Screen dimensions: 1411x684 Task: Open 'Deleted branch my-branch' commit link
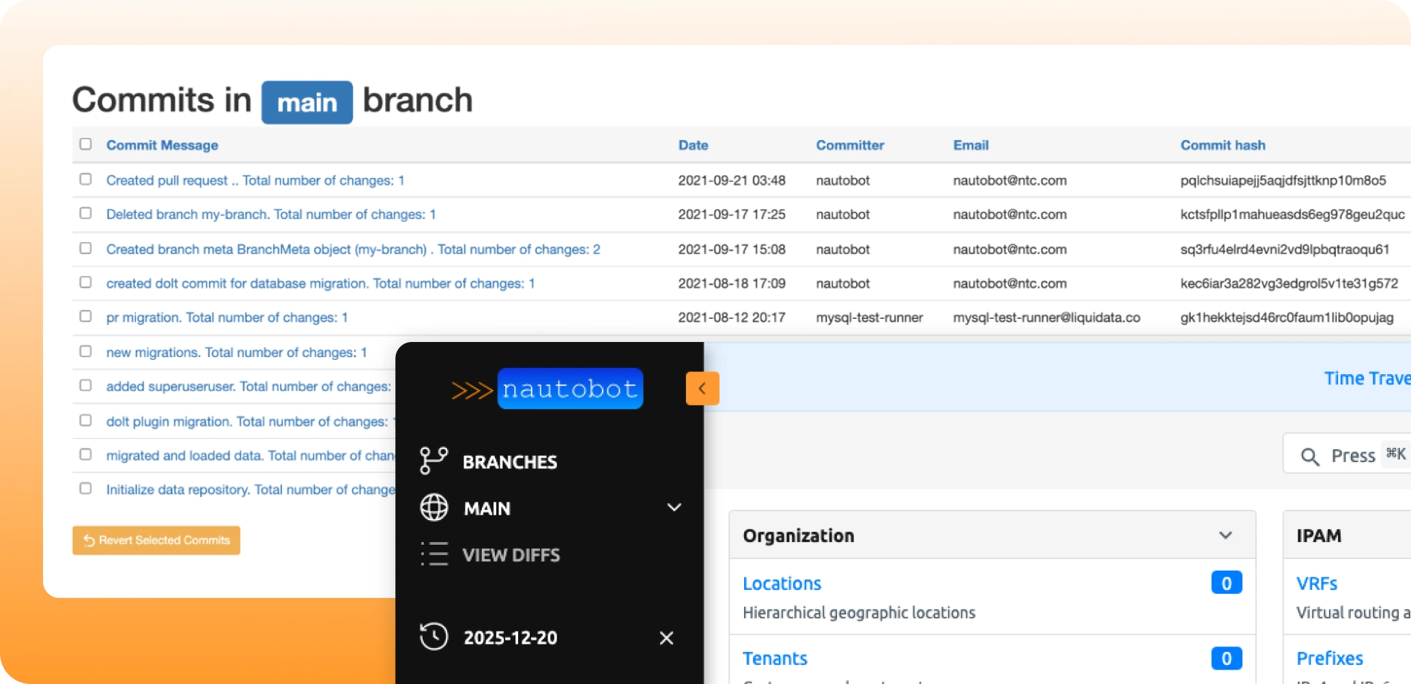point(270,214)
